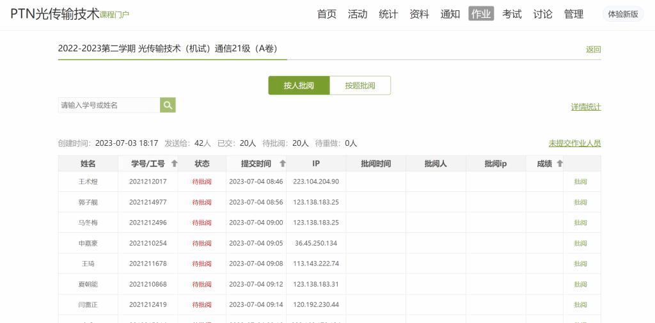Click the green search magnifier icon
655x323 pixels.
(168, 105)
